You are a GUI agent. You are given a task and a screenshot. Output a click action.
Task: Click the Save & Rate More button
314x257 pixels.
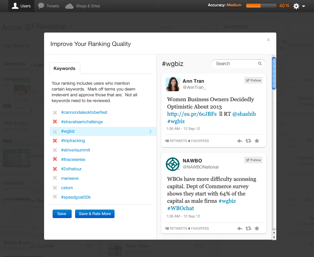tap(95, 214)
